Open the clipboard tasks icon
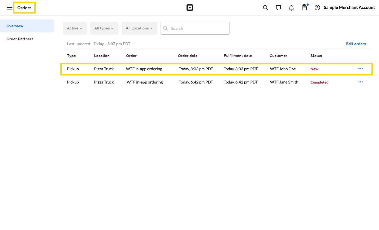 click(x=304, y=7)
